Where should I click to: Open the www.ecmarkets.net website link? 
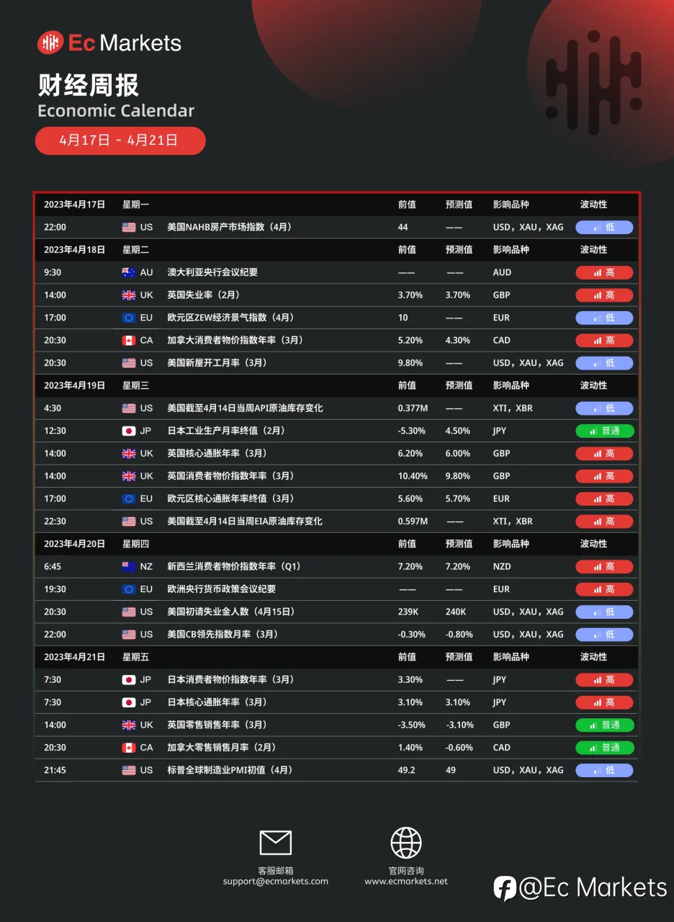pos(406,881)
